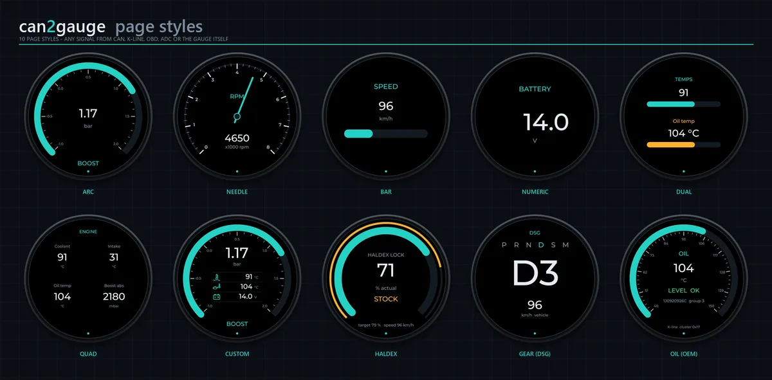Click the RPM needle center hub

[237, 116]
